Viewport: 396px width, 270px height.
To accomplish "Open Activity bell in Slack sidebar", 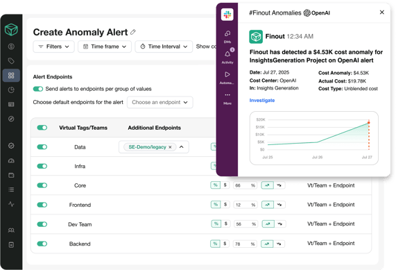I will (227, 56).
